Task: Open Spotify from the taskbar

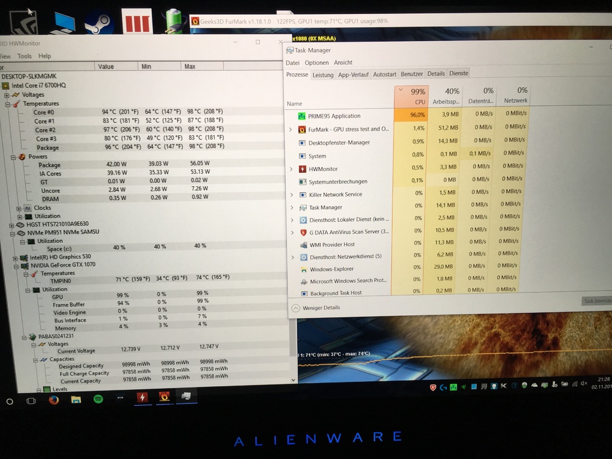Action: coord(98,399)
